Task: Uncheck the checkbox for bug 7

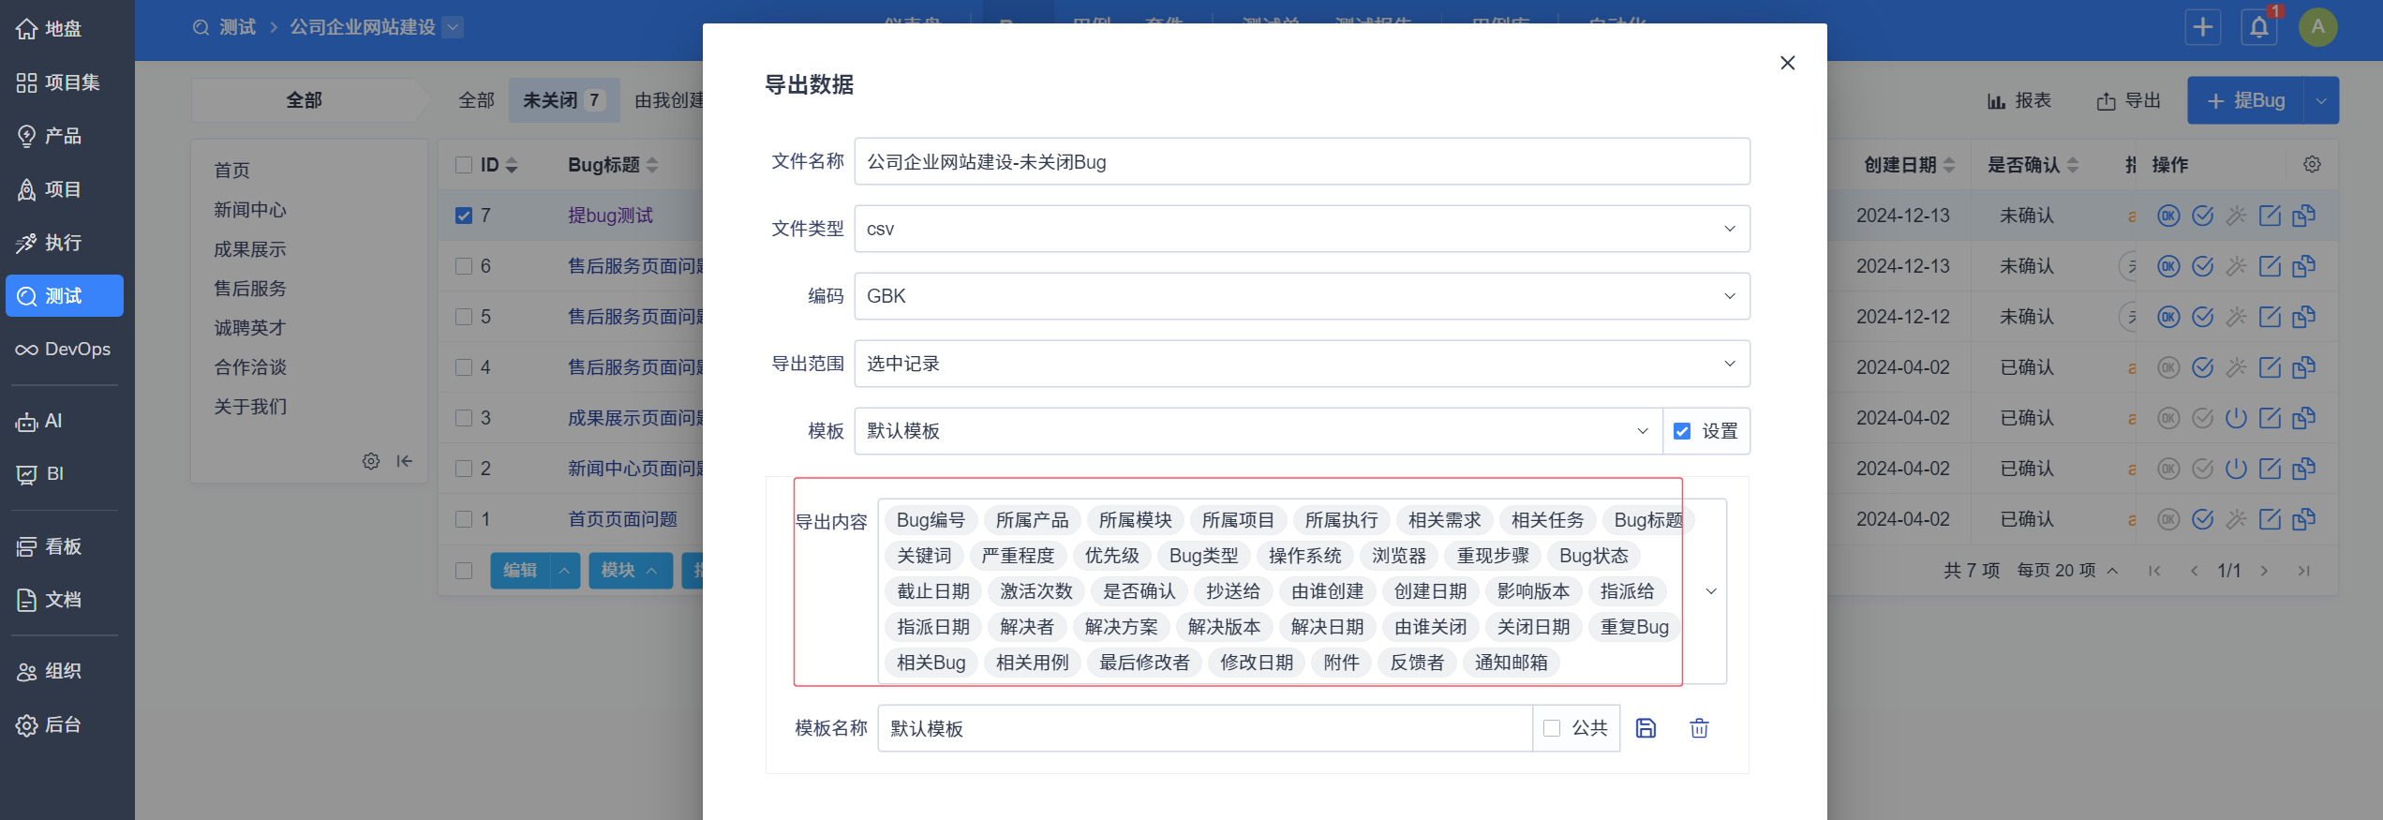Action: (464, 216)
